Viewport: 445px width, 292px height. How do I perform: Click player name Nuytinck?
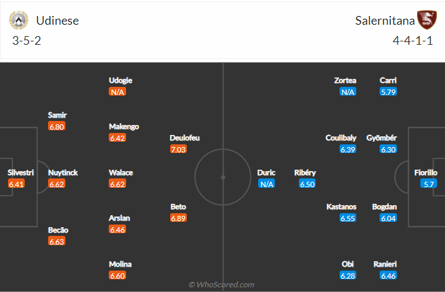pos(63,172)
